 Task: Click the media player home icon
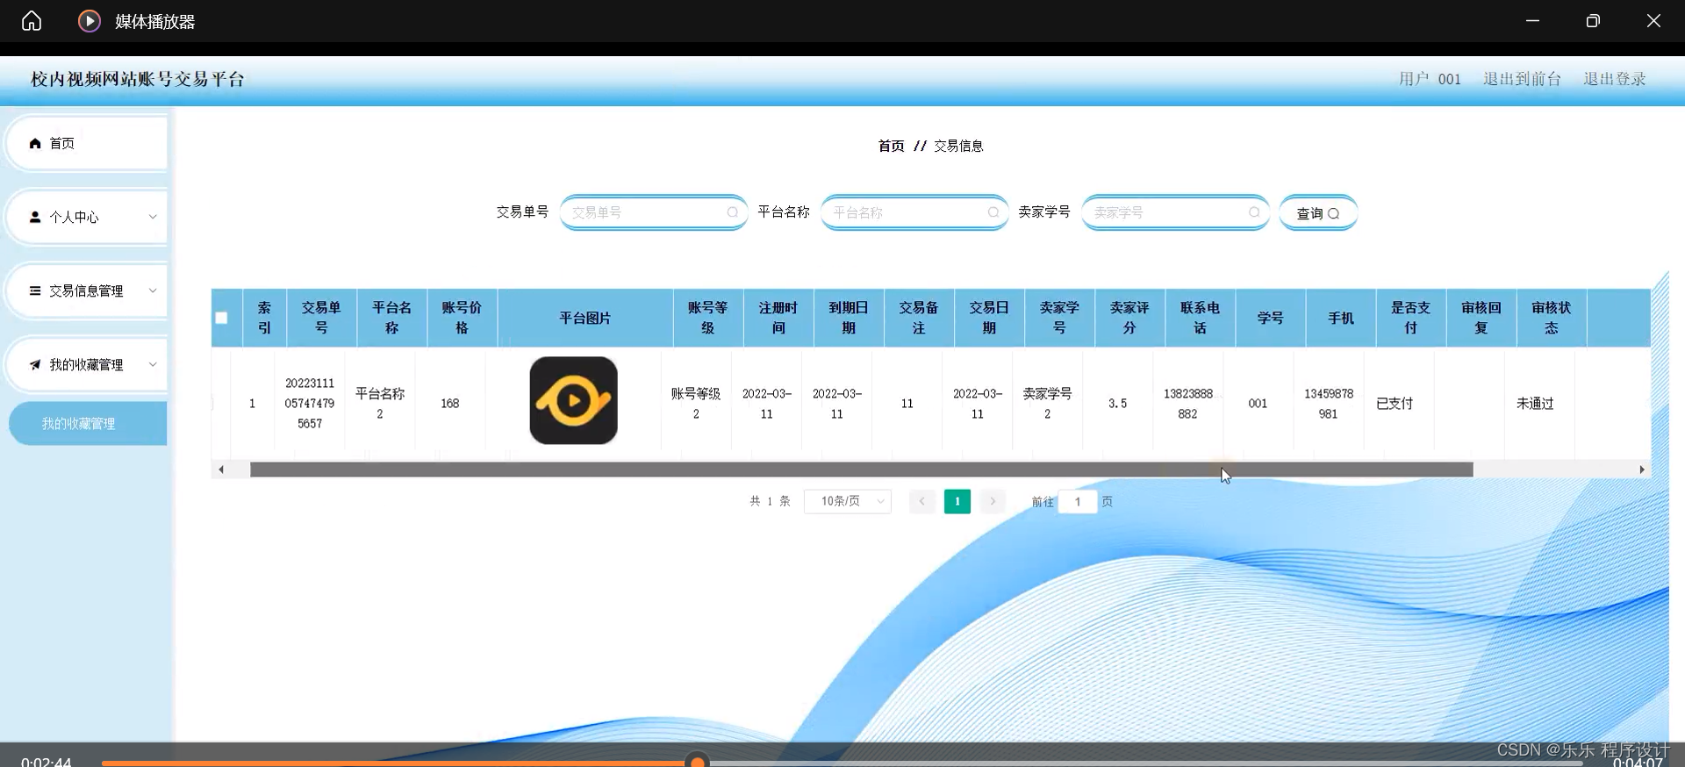[x=32, y=20]
